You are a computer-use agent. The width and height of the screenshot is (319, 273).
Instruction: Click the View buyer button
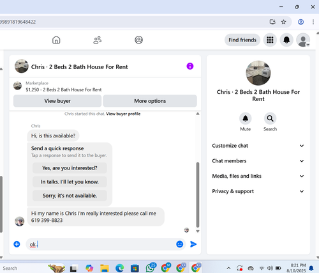(x=57, y=101)
